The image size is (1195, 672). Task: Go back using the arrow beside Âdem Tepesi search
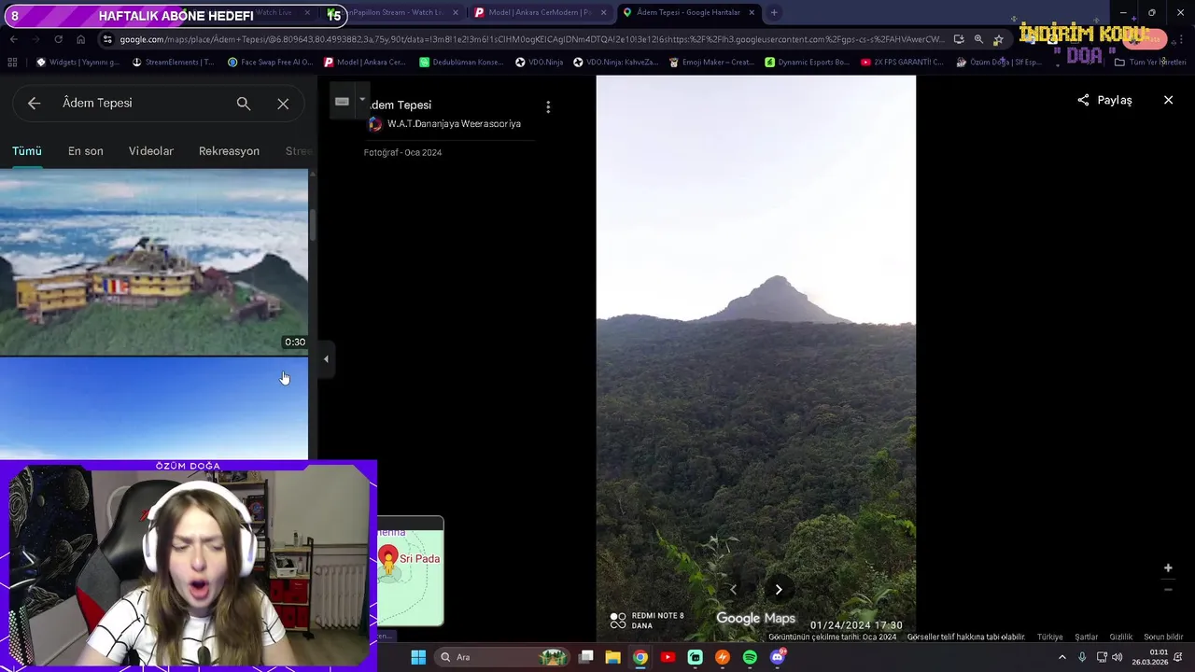(34, 104)
